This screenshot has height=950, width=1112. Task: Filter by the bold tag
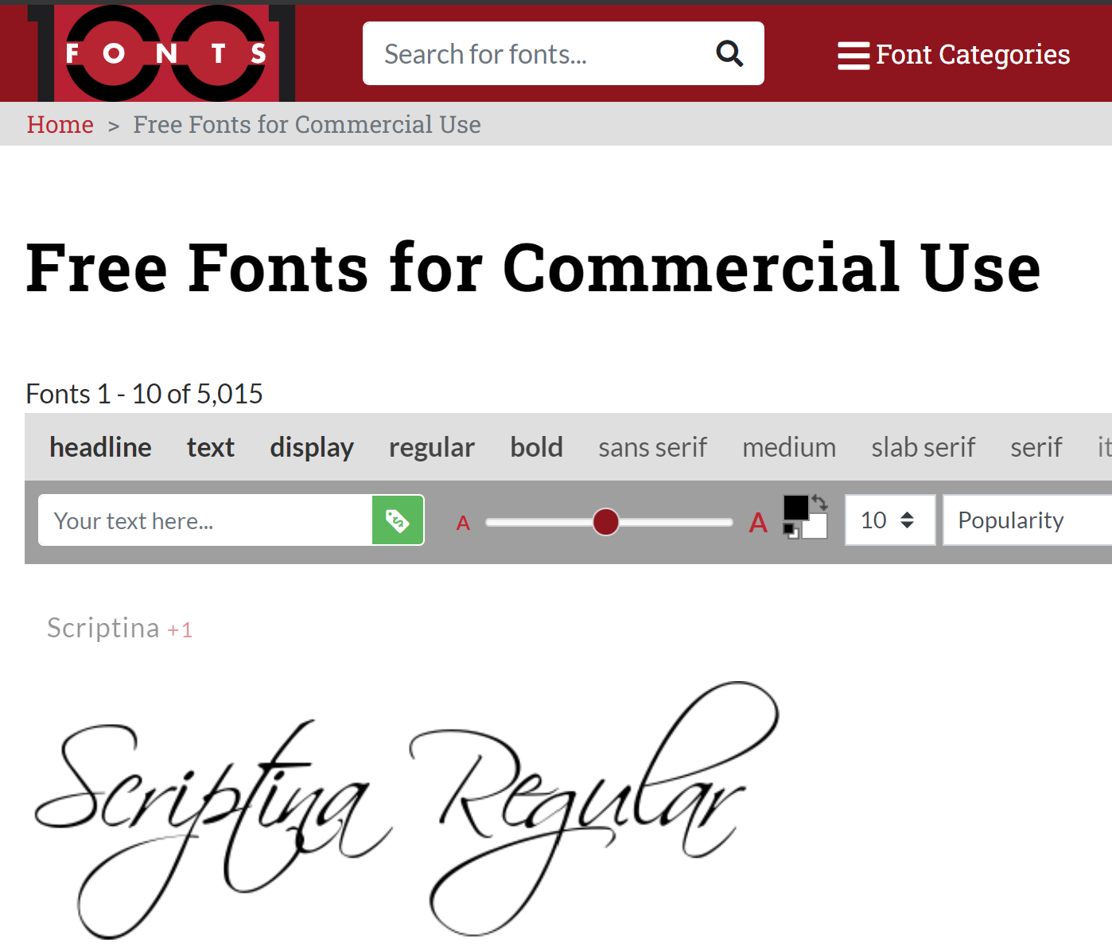pyautogui.click(x=537, y=447)
